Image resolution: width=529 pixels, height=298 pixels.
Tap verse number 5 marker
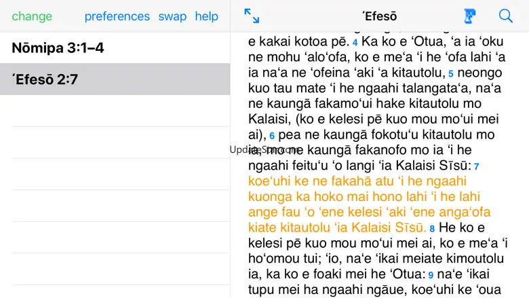(450, 73)
